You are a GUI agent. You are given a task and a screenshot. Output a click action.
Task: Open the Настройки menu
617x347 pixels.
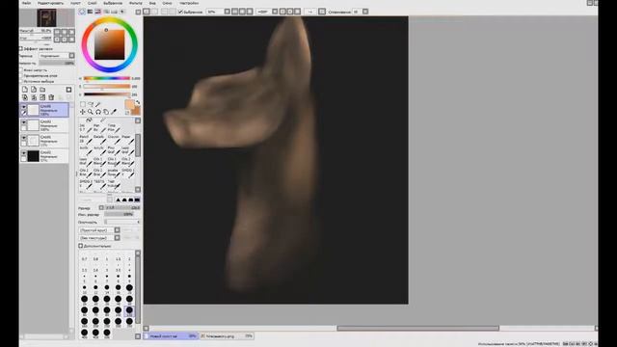(189, 3)
